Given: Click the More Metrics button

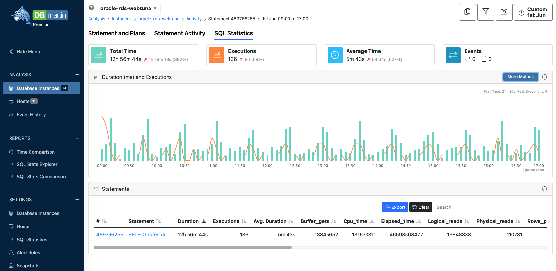Looking at the screenshot, I should pyautogui.click(x=521, y=77).
